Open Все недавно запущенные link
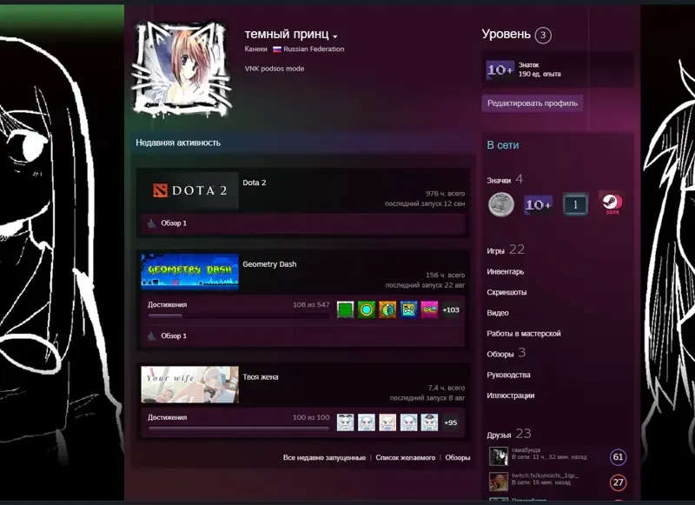 (x=324, y=457)
